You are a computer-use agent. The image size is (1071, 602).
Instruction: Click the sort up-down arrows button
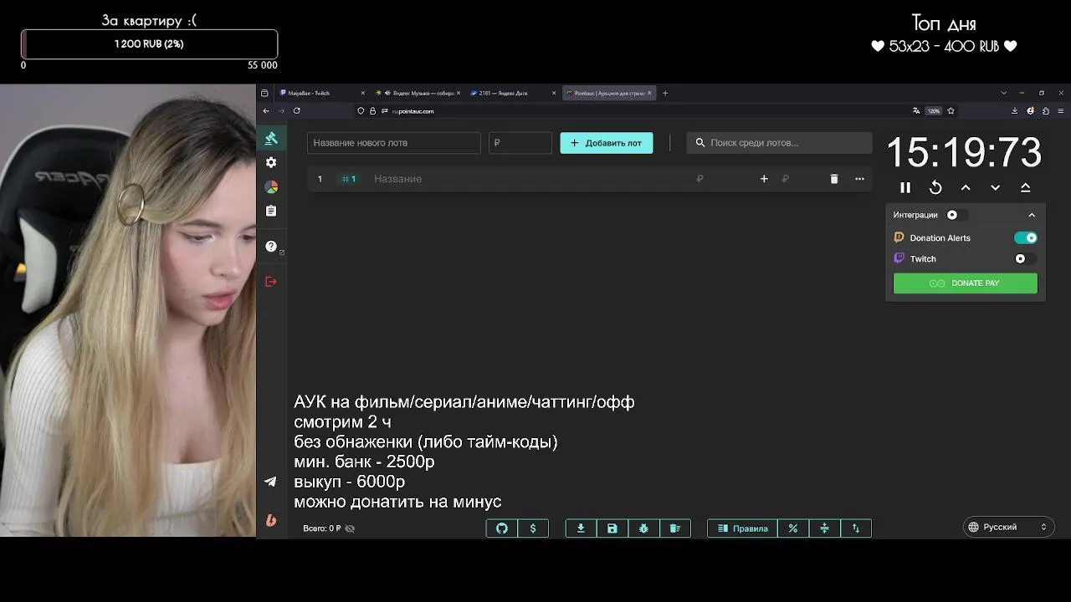coord(856,528)
